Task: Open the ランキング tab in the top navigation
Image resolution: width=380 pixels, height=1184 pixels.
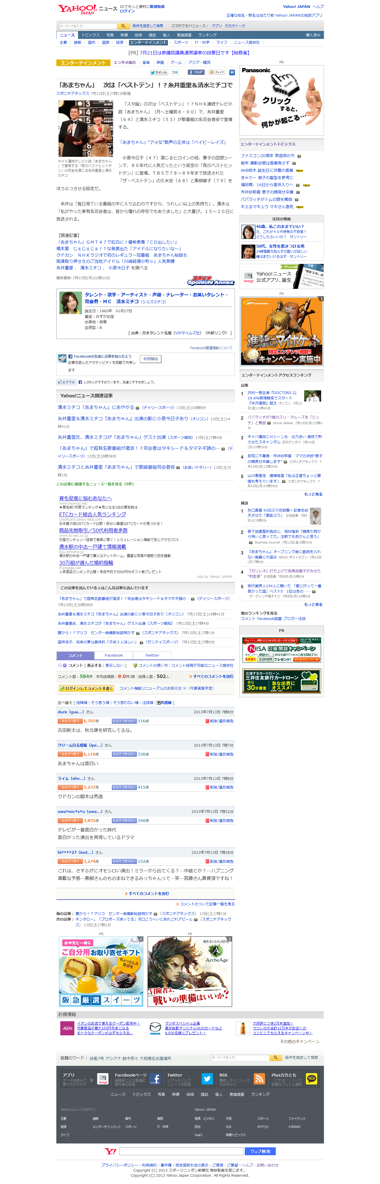Action: [207, 35]
